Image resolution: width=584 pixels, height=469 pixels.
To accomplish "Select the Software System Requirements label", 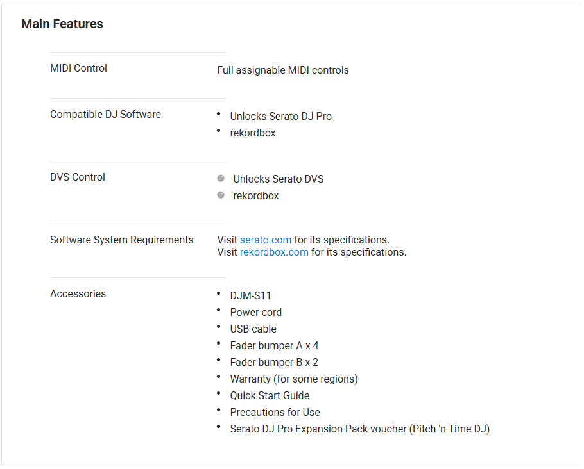I will point(122,240).
